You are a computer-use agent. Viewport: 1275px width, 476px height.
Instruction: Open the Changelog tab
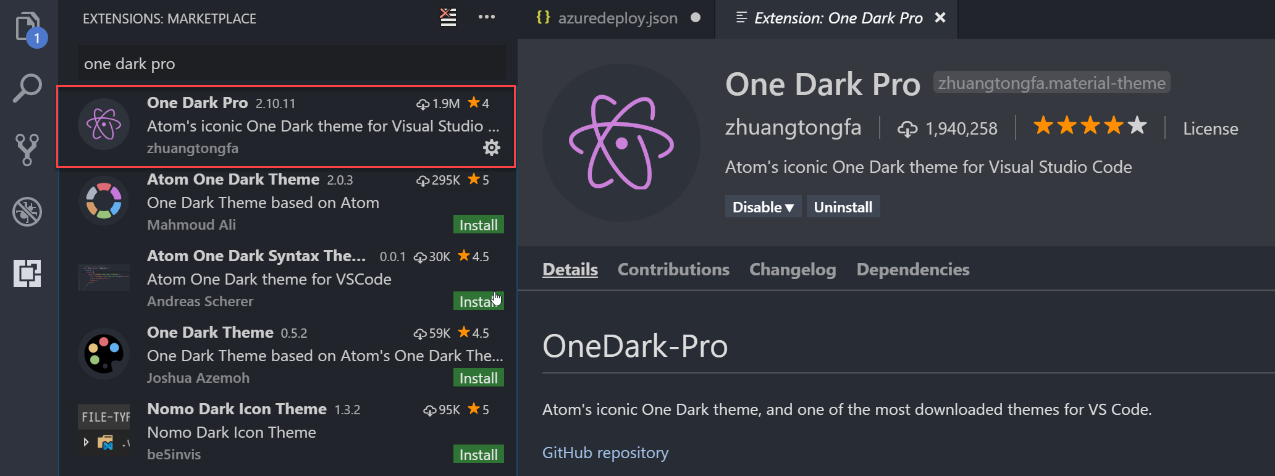(x=793, y=269)
